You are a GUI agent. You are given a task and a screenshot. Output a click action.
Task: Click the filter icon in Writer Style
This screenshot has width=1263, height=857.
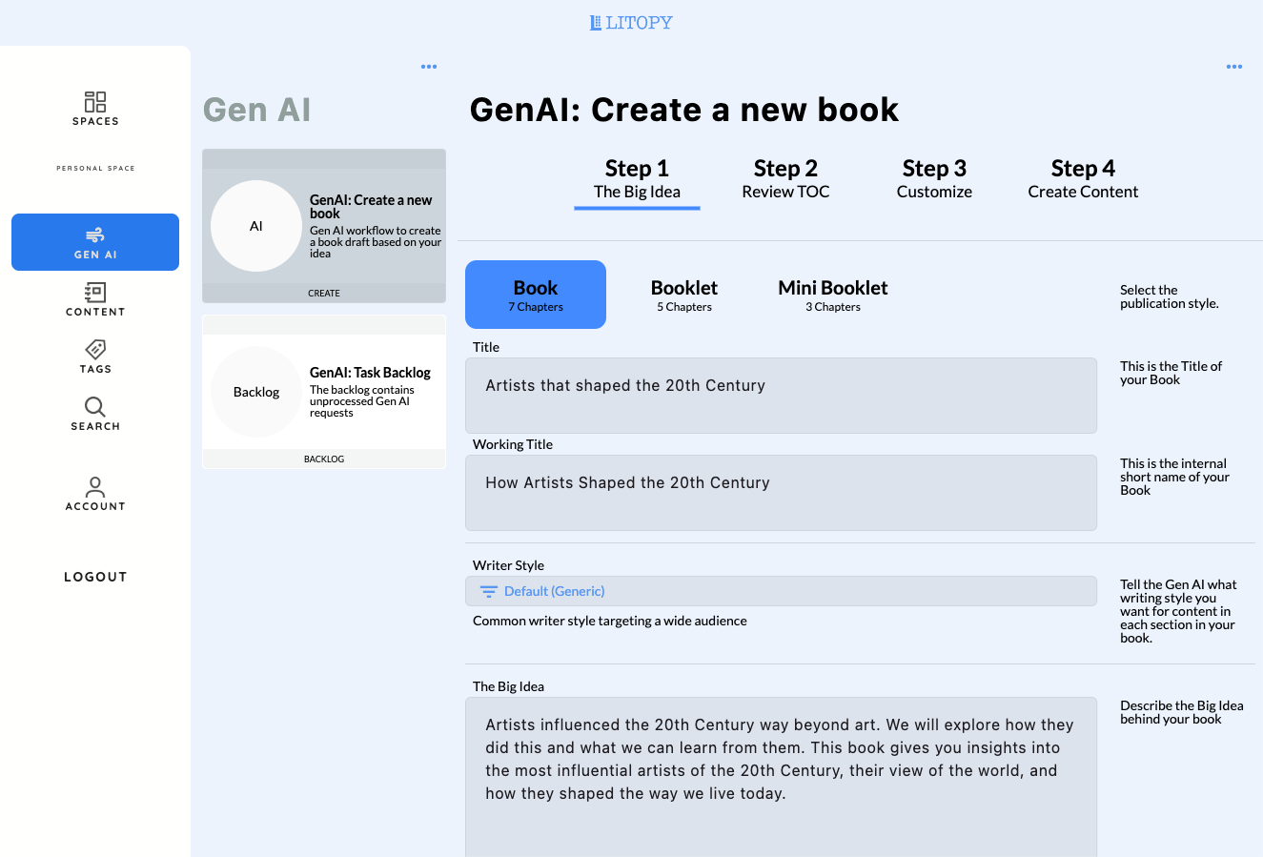click(489, 591)
